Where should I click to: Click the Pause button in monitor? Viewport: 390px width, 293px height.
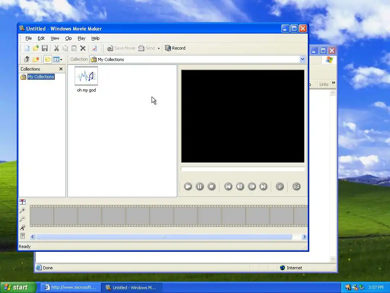(200, 186)
